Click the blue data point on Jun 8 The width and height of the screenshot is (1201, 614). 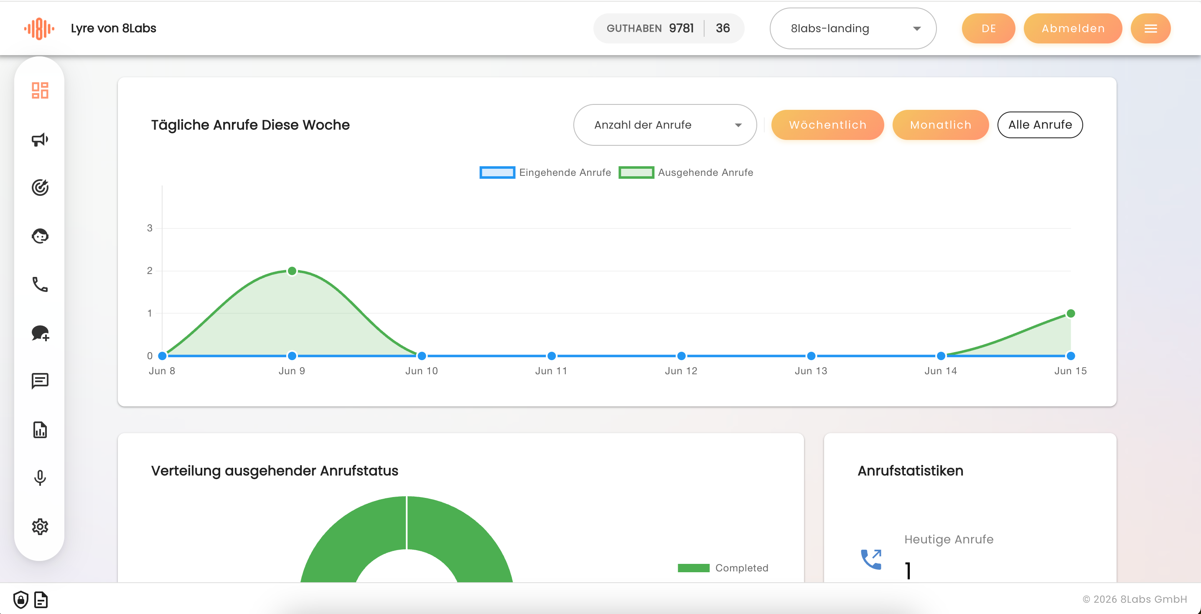pos(162,356)
